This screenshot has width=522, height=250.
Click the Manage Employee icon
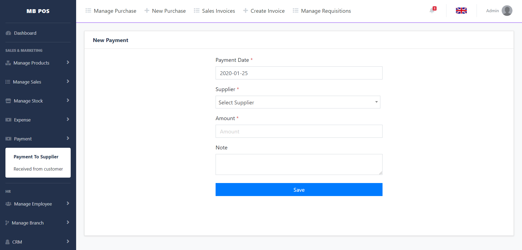[x=8, y=204]
